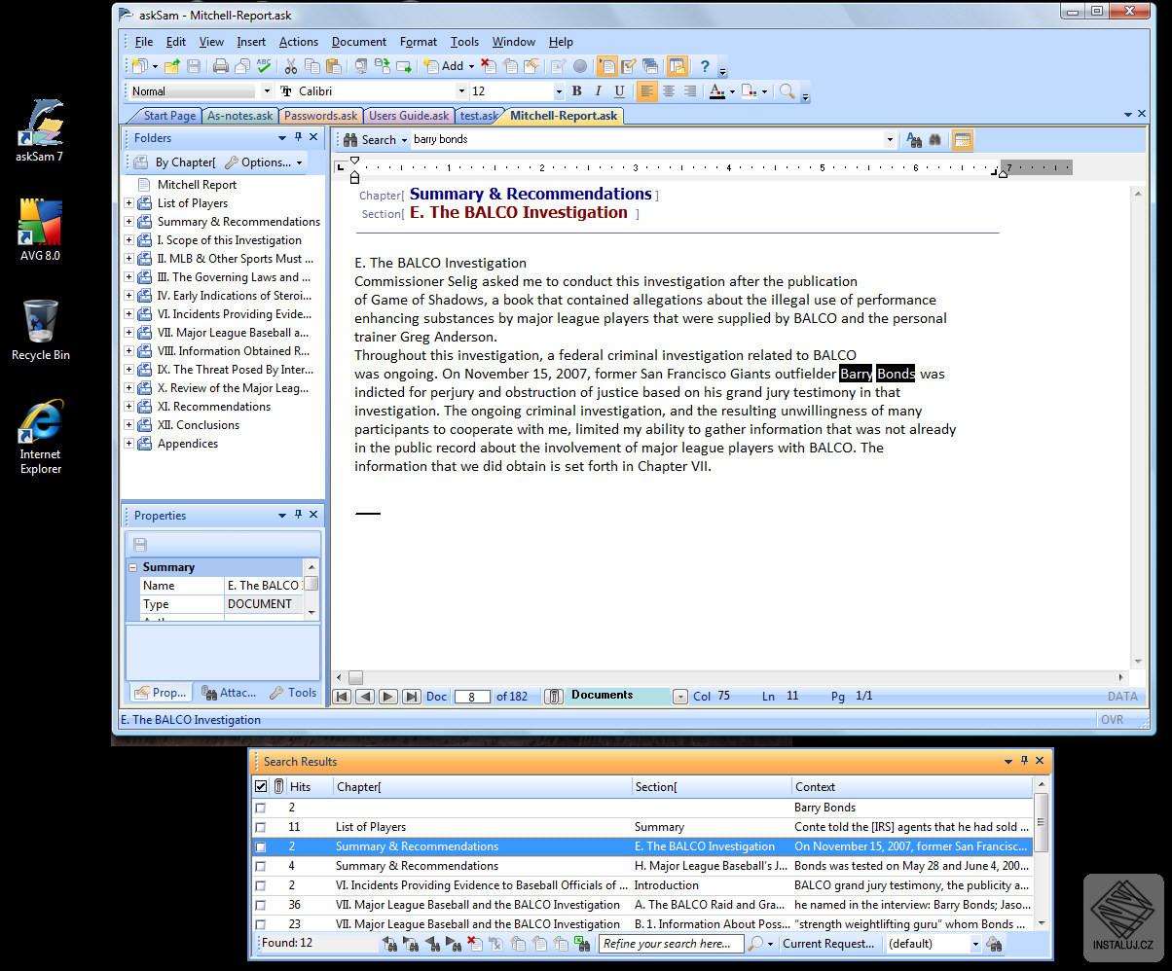This screenshot has width=1172, height=971.
Task: Click the Copy icon in toolbar
Action: point(311,66)
